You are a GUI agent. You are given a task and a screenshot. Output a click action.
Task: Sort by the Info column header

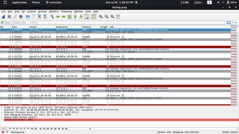[170, 27]
